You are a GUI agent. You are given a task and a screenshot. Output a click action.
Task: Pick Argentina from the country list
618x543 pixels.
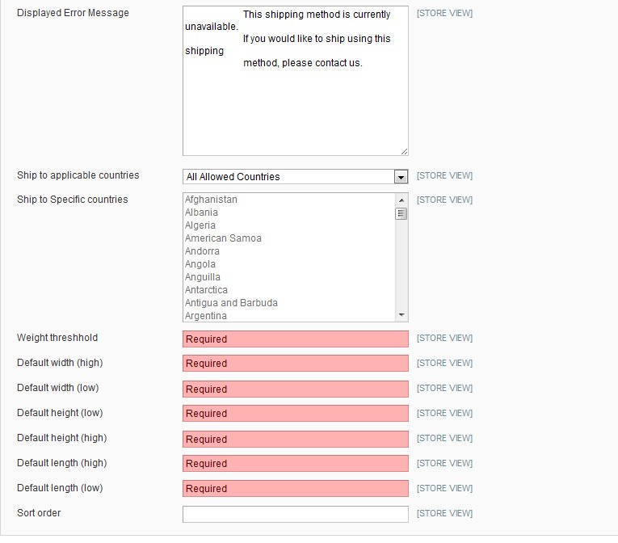[206, 316]
